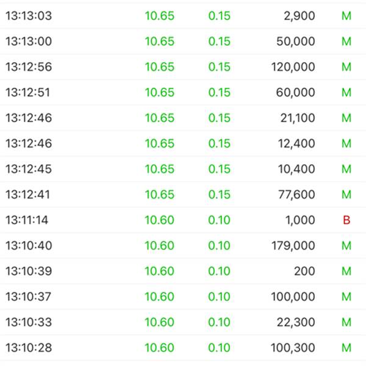Viewport: 366px width, 366px height.
Task: Select the 13:13:03 trade row
Action: (183, 16)
